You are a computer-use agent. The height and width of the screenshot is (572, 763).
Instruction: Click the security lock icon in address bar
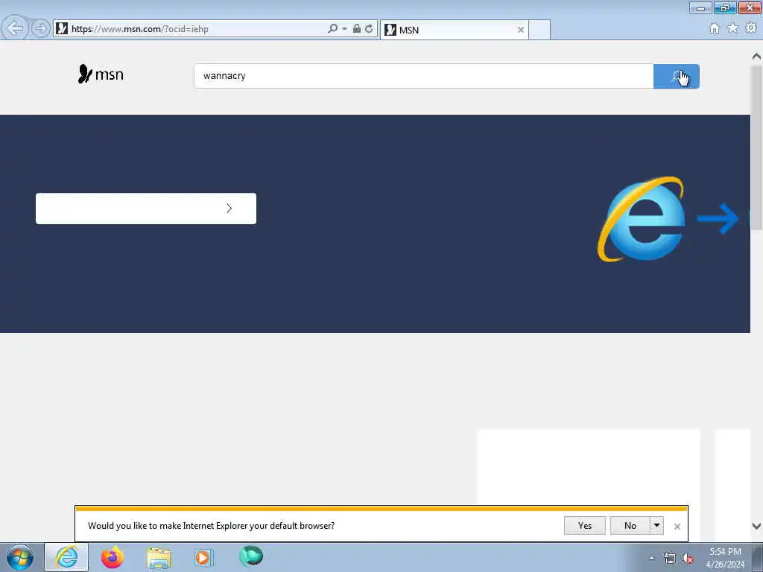tap(357, 29)
